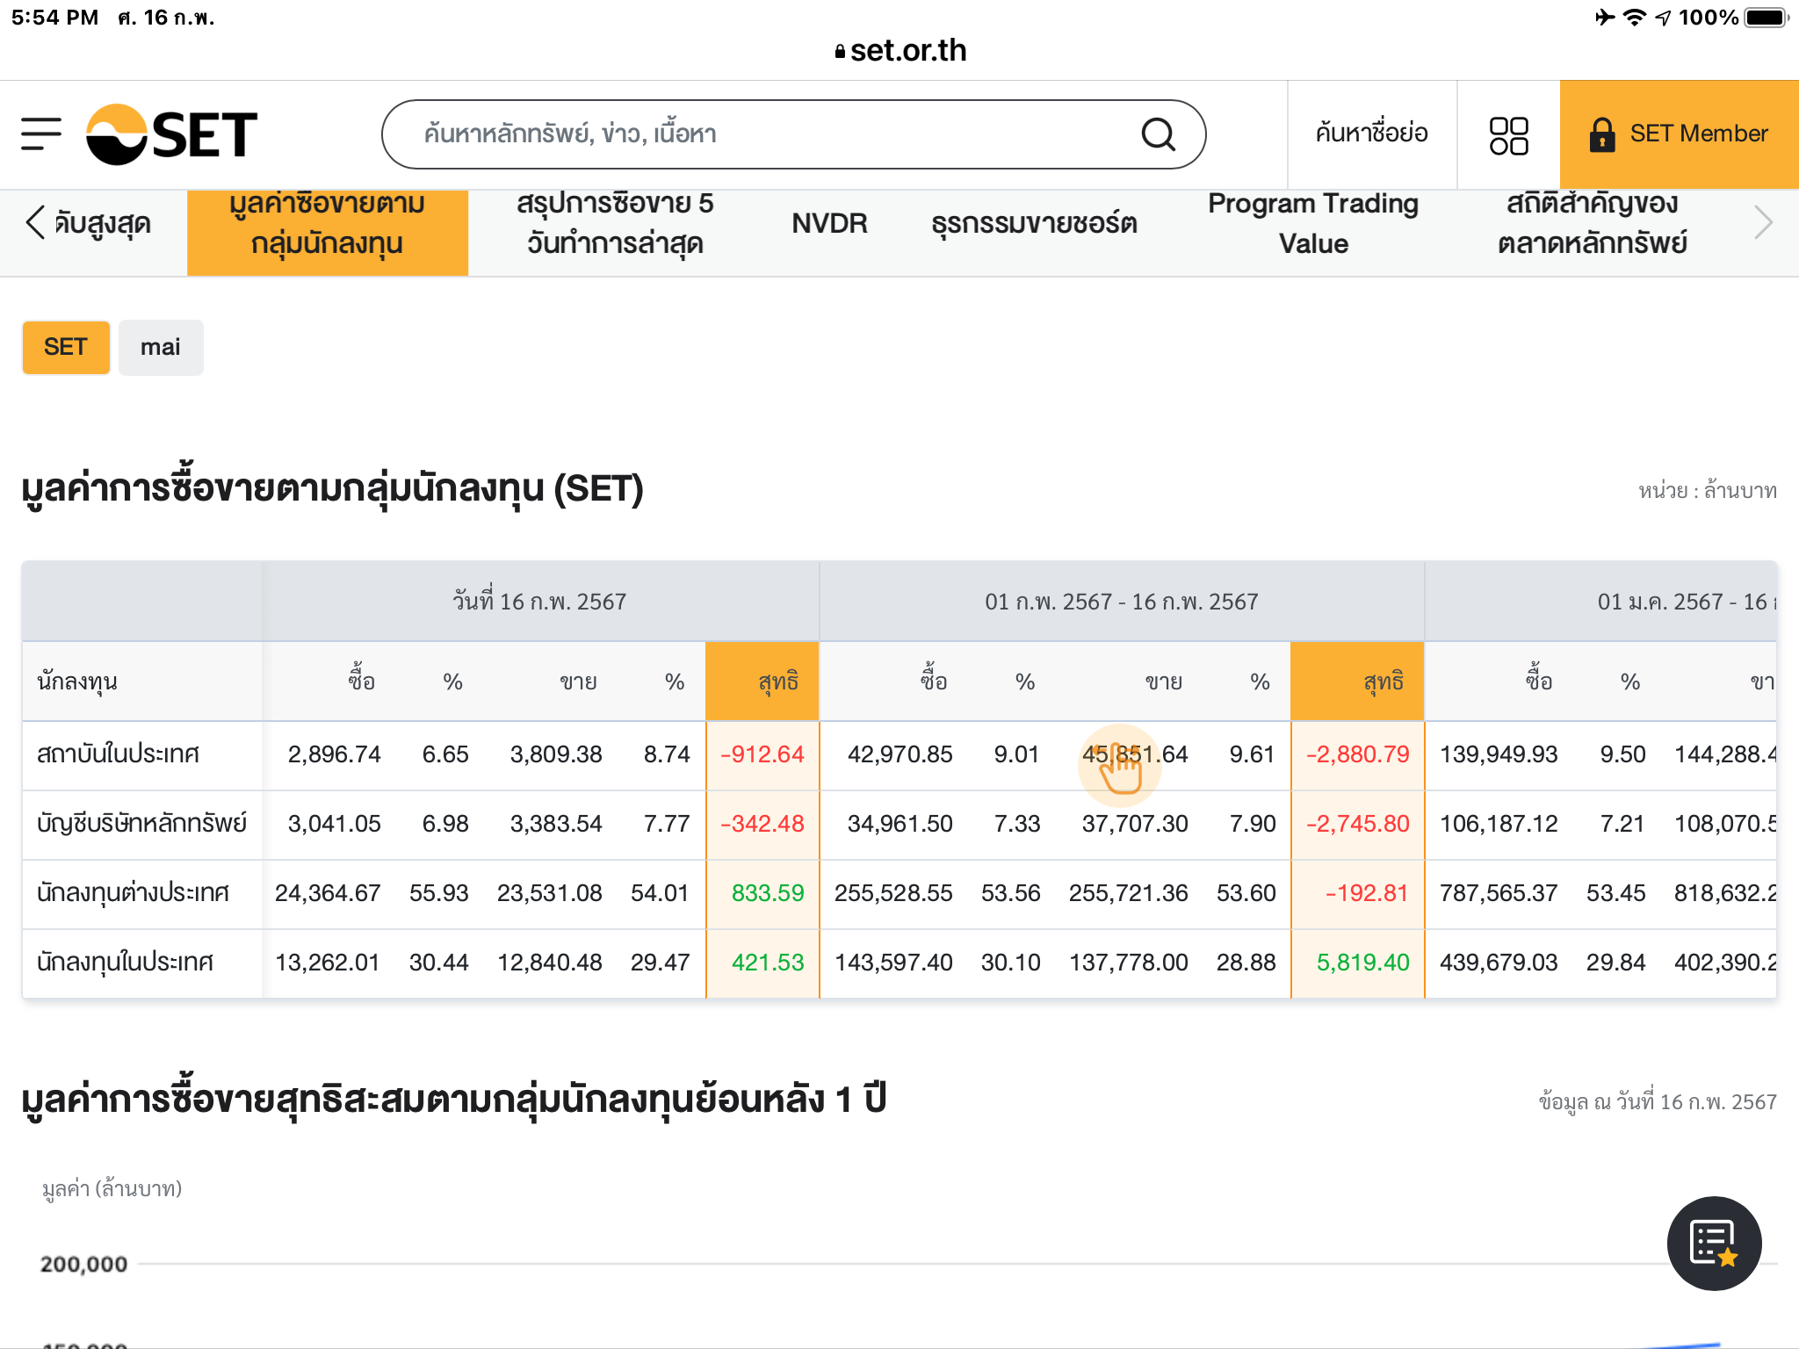1799x1349 pixels.
Task: Tap the search magnifier icon
Action: [1158, 134]
